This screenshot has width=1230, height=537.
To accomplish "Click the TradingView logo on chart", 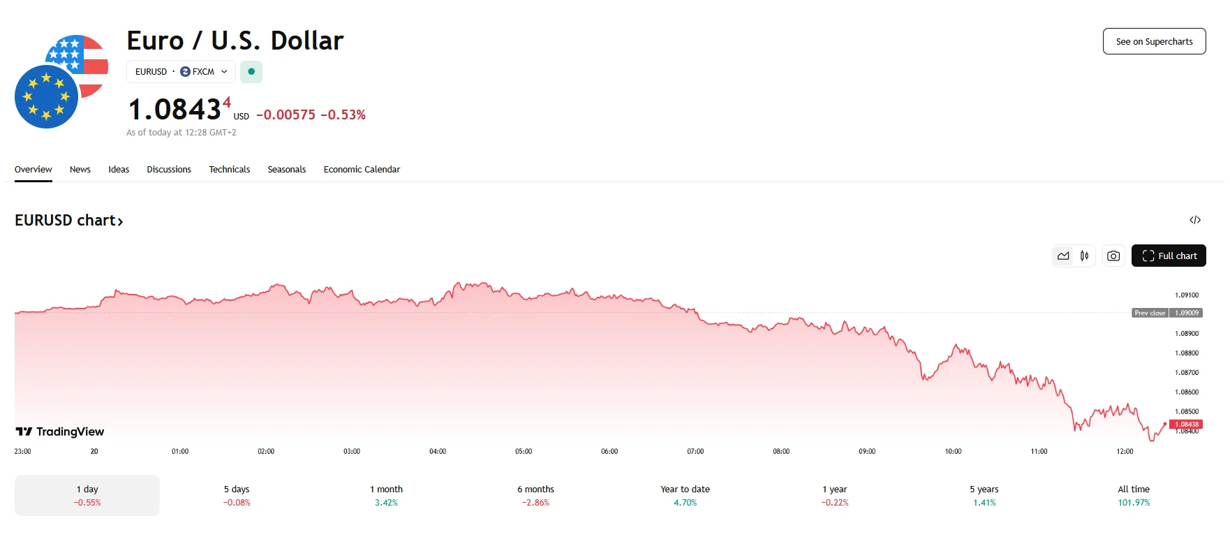I will coord(60,432).
